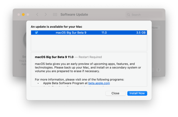Uncheck the macOS Big Sur Beta 9 checkbox

click(36, 33)
